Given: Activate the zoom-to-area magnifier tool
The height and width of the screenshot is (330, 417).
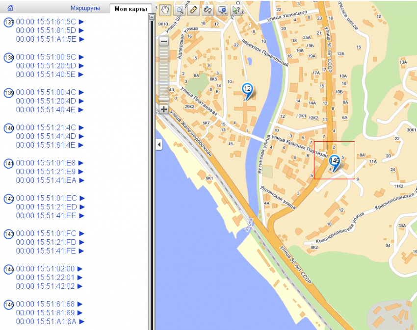Looking at the screenshot, I should pyautogui.click(x=180, y=10).
